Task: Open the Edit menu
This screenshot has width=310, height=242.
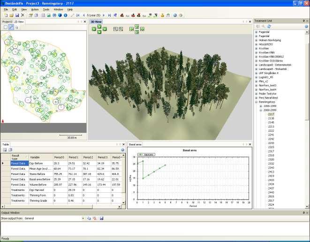Action: tap(15, 9)
